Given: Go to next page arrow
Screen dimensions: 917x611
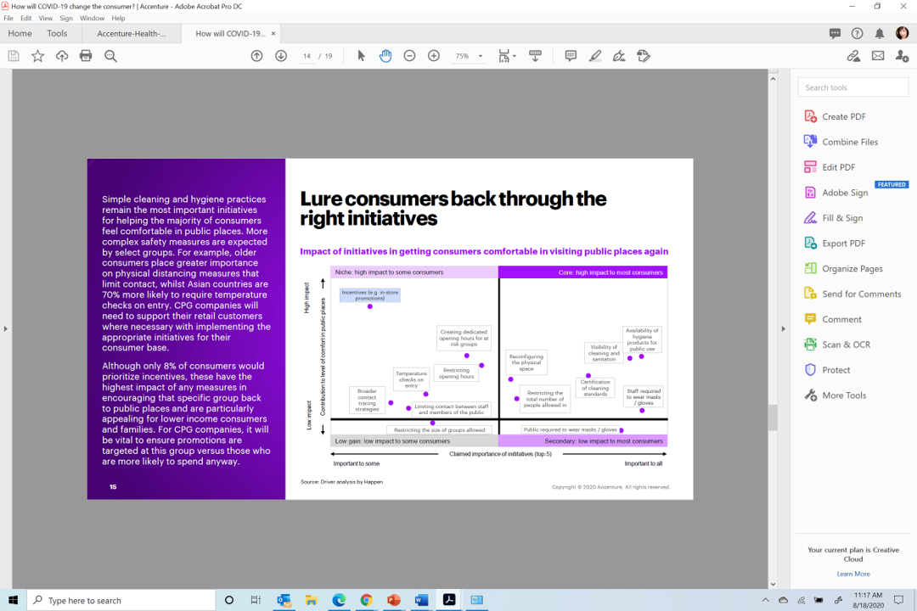Looking at the screenshot, I should click(281, 56).
